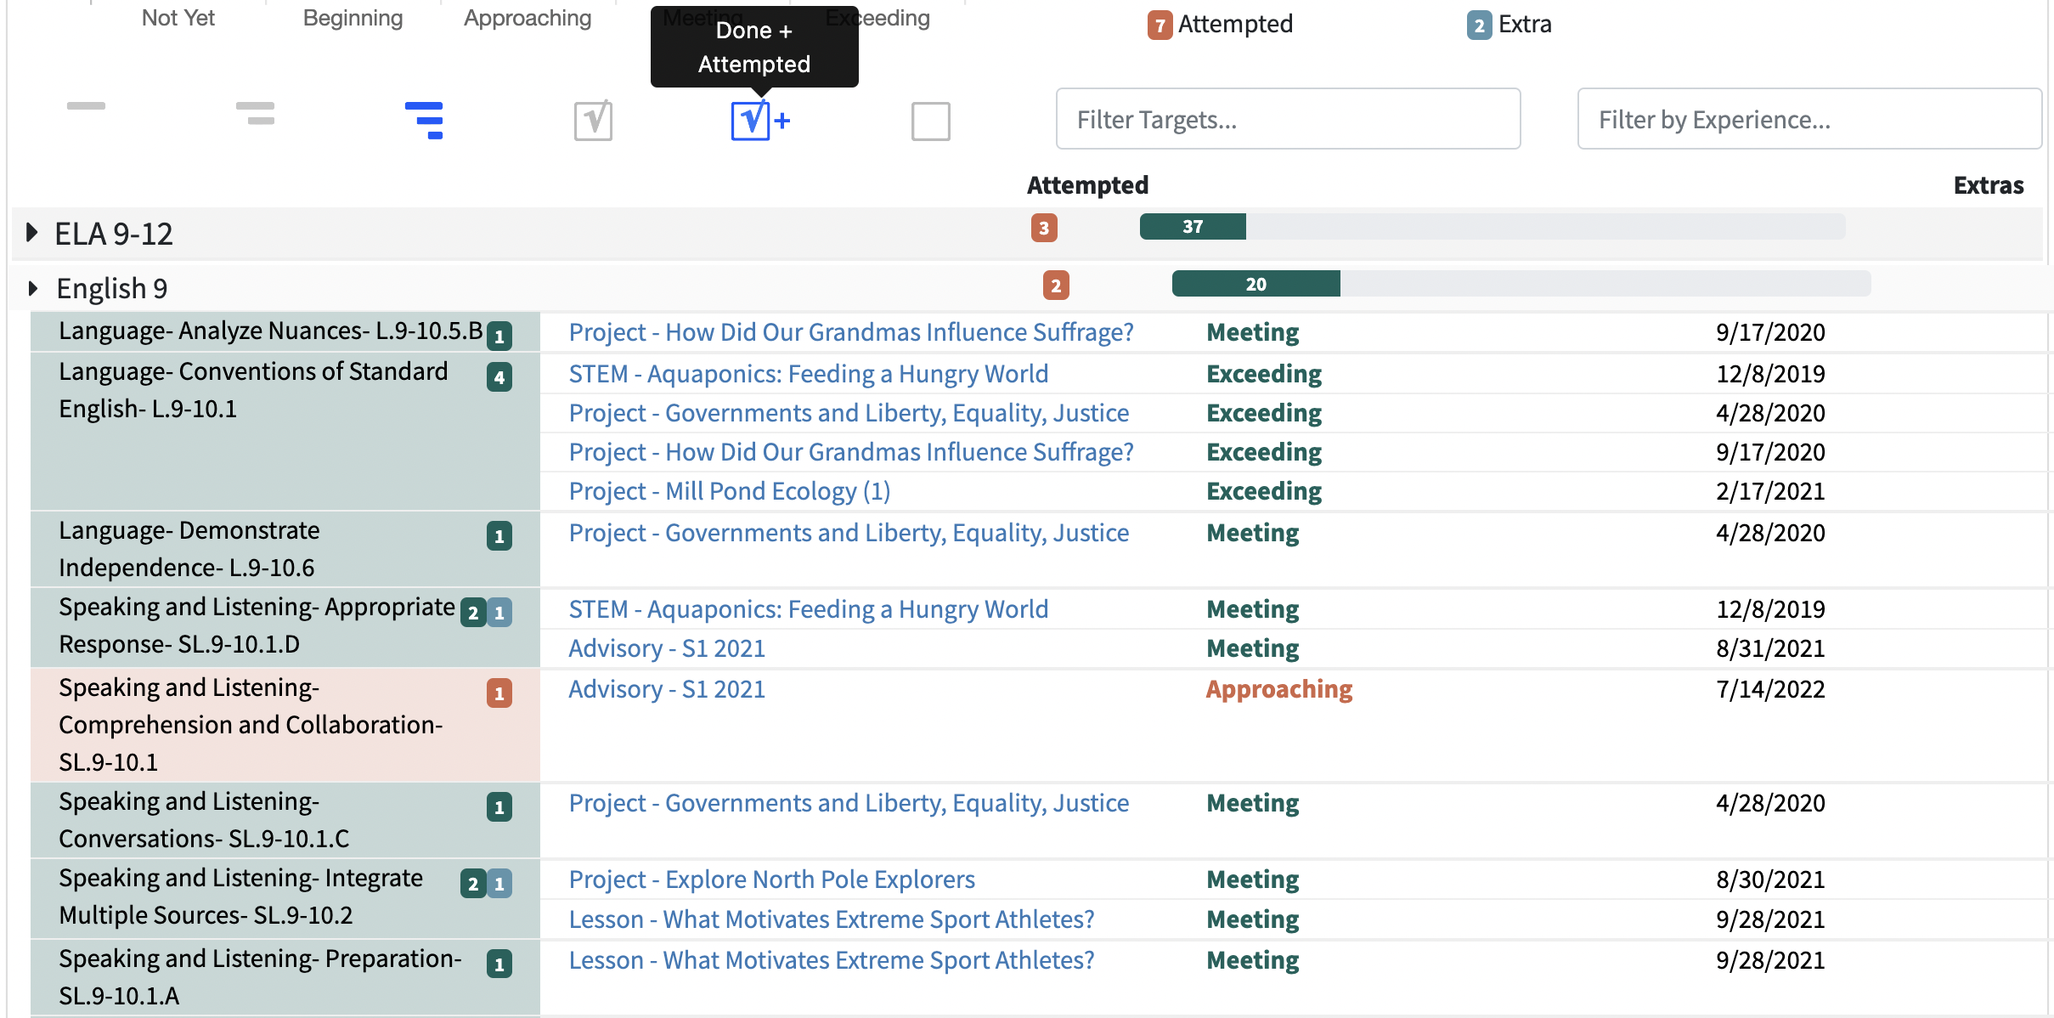Click the Language- Demonstrate Independence L.9-10.6 target
2054x1018 pixels.
coord(189,548)
